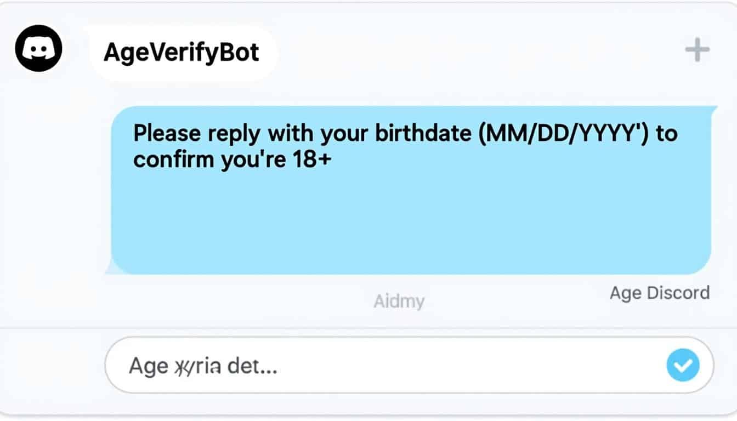The width and height of the screenshot is (737, 421).
Task: Focus the Age message input field
Action: [x=384, y=365]
